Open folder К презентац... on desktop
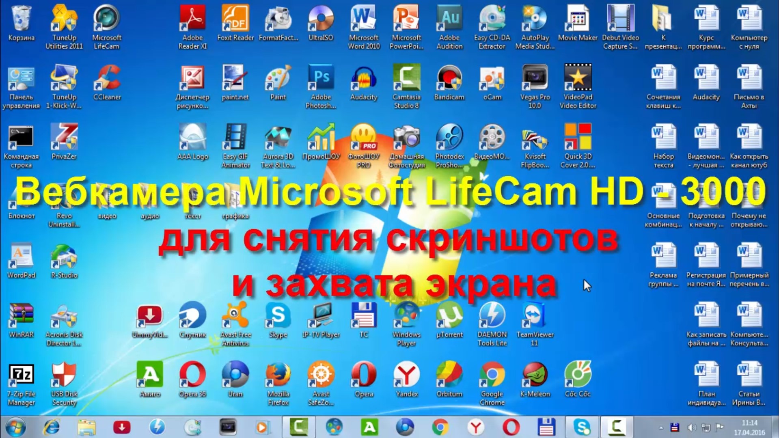The width and height of the screenshot is (779, 438). 663,26
